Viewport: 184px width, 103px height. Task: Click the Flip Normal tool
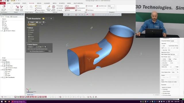point(89,6)
